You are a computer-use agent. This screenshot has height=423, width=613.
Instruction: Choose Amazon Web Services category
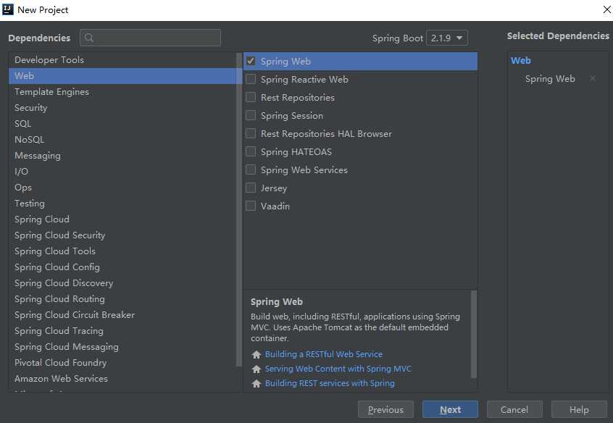tap(122, 379)
